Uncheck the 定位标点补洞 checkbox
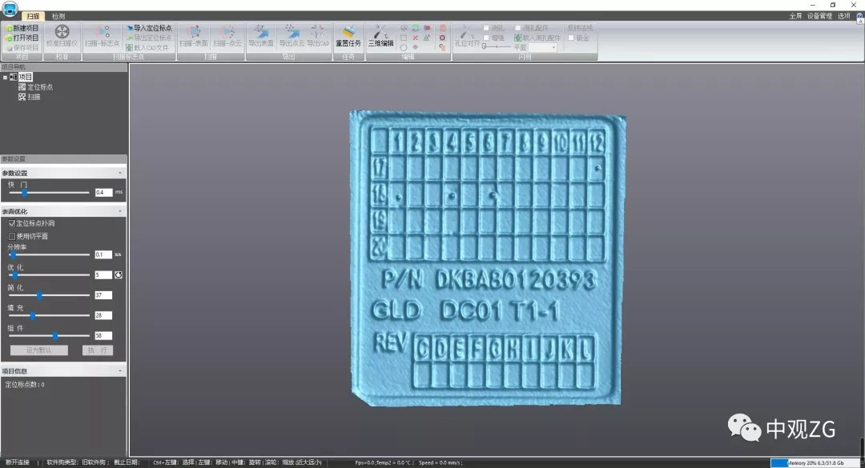The image size is (865, 468). pyautogui.click(x=12, y=224)
